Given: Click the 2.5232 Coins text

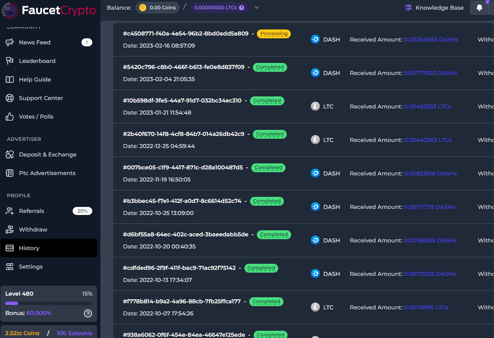Looking at the screenshot, I should click(x=23, y=333).
